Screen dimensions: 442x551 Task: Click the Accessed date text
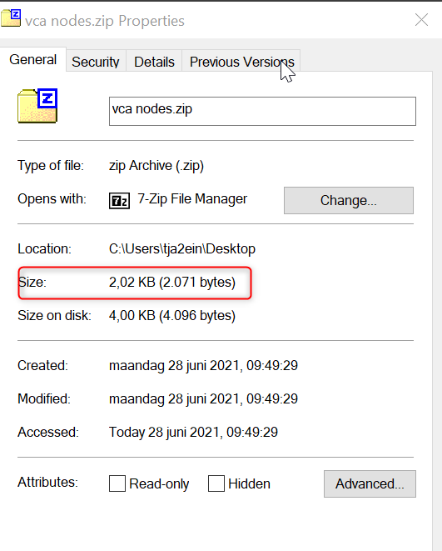click(193, 433)
